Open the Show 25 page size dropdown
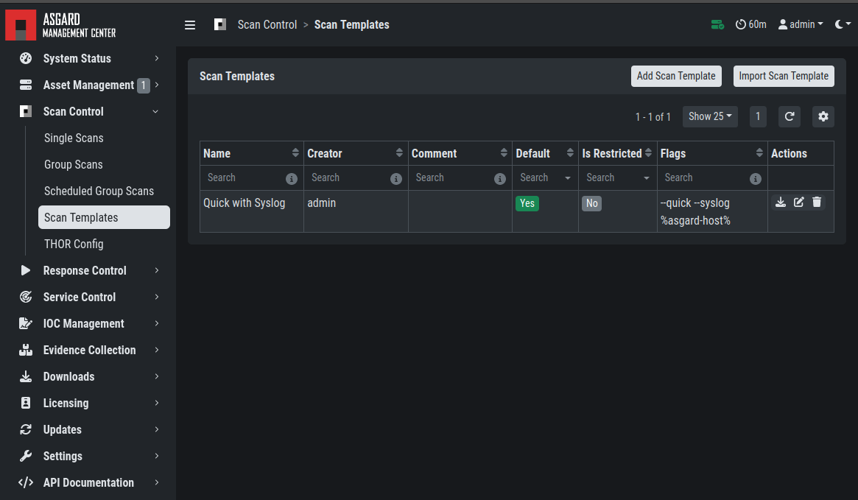Screen dimensions: 858x500 tap(710, 116)
